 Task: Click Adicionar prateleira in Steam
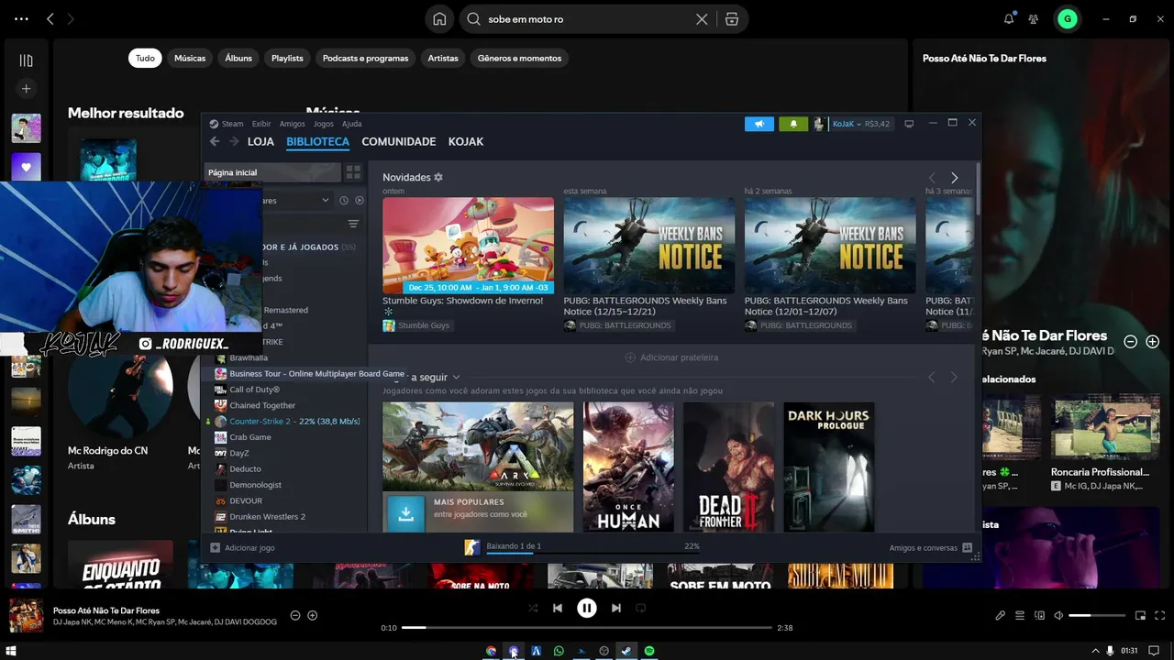pos(671,357)
